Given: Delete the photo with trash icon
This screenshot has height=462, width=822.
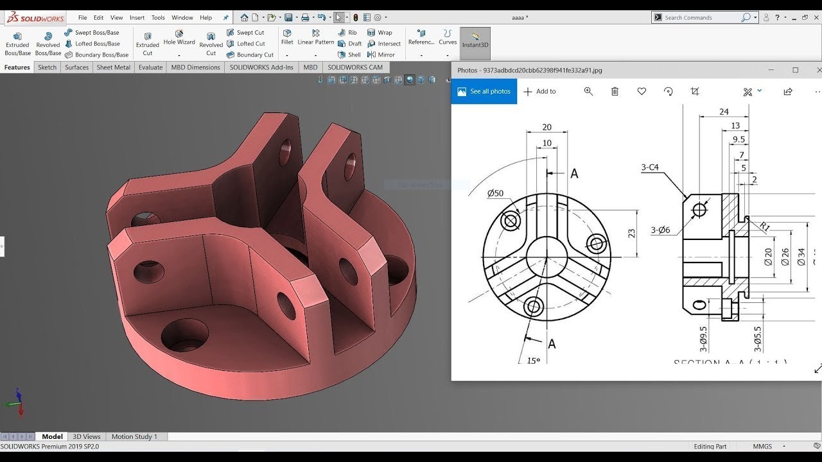Looking at the screenshot, I should coord(615,92).
